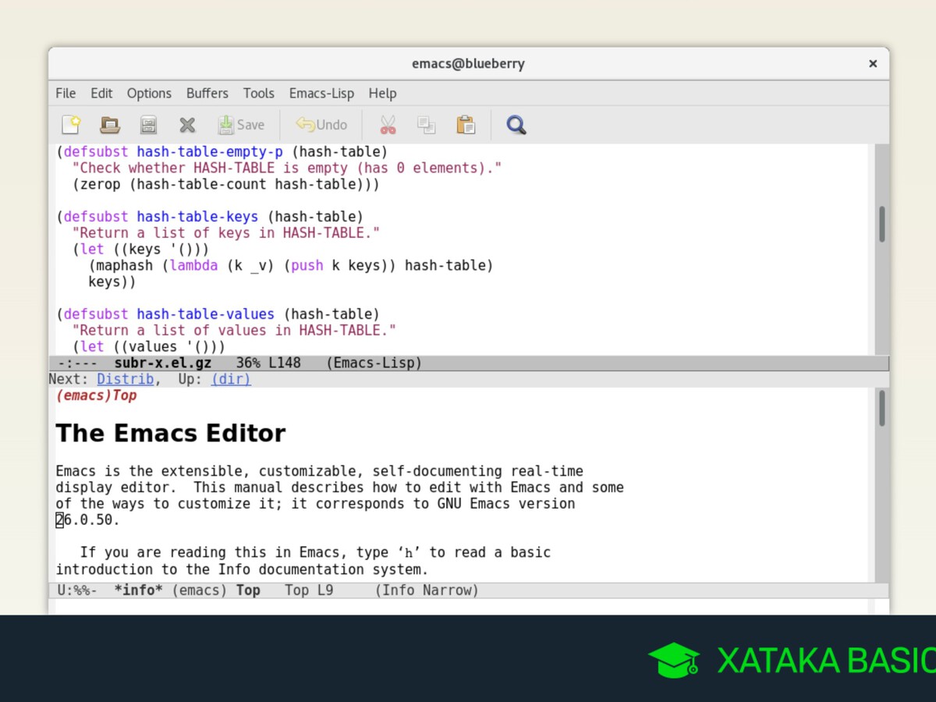Open the File menu
The width and height of the screenshot is (936, 702).
66,94
